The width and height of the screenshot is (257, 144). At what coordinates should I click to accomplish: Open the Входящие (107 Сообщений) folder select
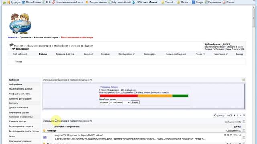(115, 102)
